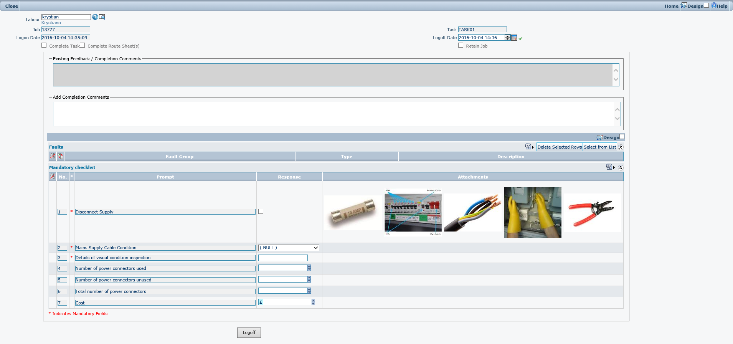Click the filter icon in the Faults grid header
Viewport: 733px width, 344px height.
[x=53, y=156]
